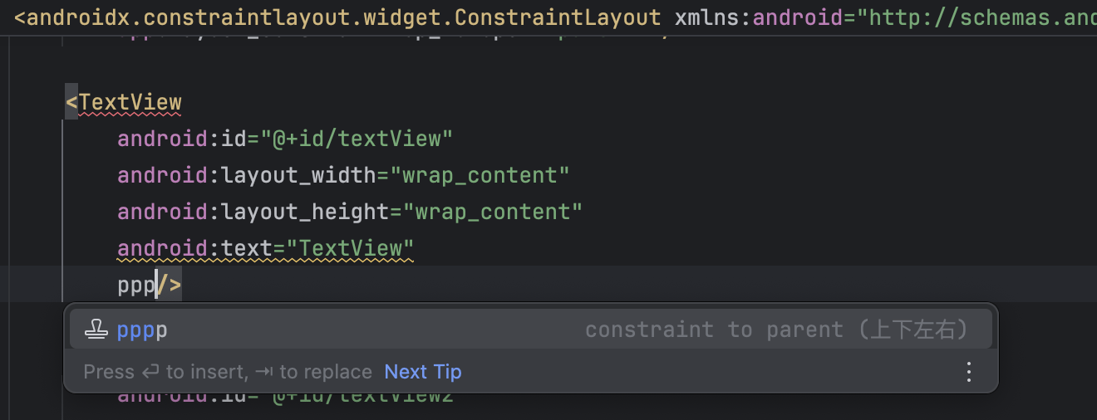Click the android:text attribute name
The width and height of the screenshot is (1097, 420).
pos(194,248)
